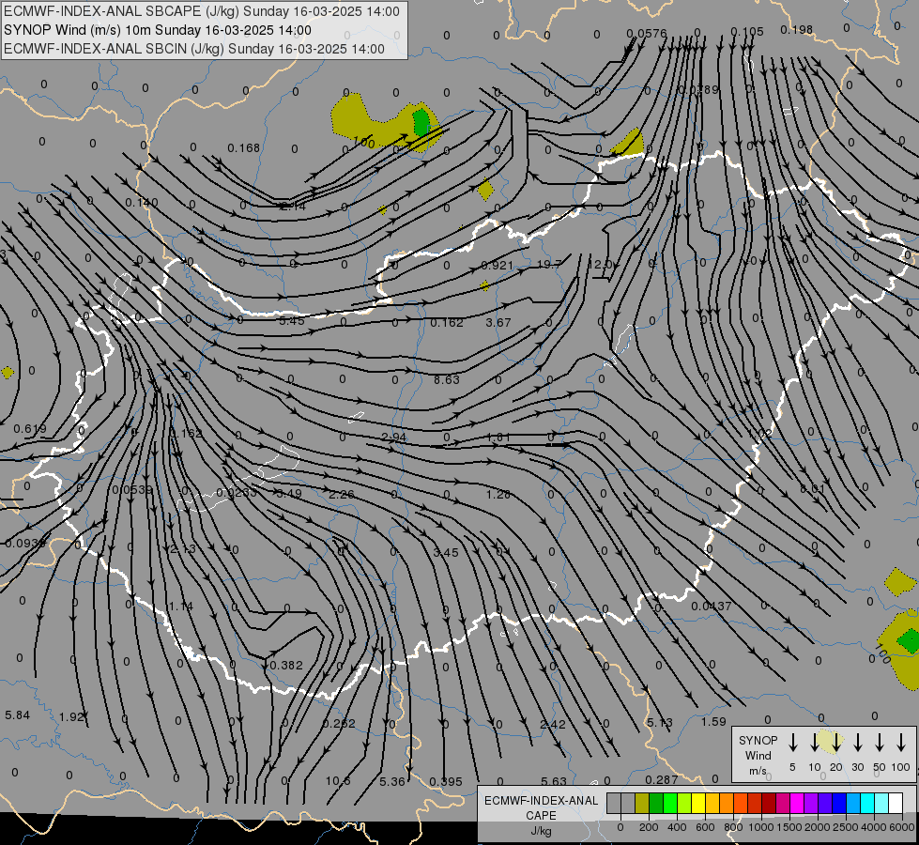The image size is (919, 845).
Task: Click the 10.6 value on the map
Action: pos(338,780)
